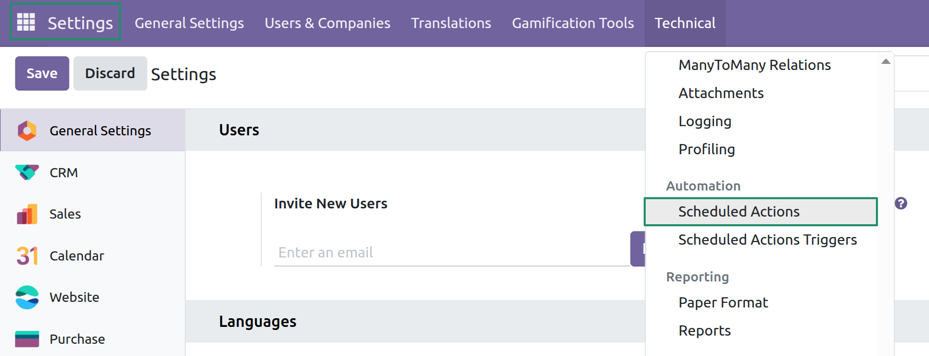
Task: Click the purple help question mark icon
Action: tap(901, 203)
